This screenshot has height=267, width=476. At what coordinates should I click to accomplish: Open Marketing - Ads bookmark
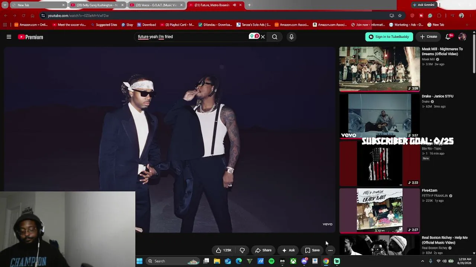406,25
